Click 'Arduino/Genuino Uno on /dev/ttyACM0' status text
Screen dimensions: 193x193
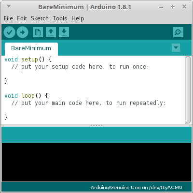coord(136,187)
